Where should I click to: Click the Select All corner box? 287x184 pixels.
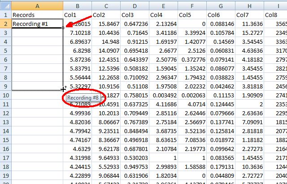click(5, 5)
